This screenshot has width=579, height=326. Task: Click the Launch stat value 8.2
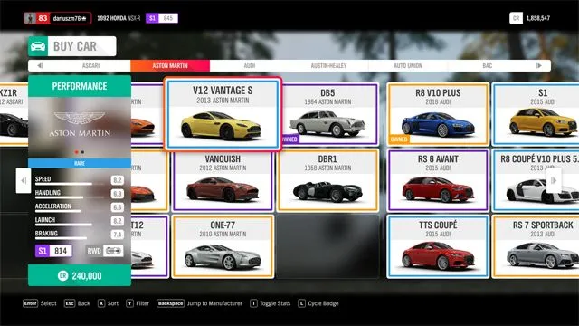tap(118, 221)
